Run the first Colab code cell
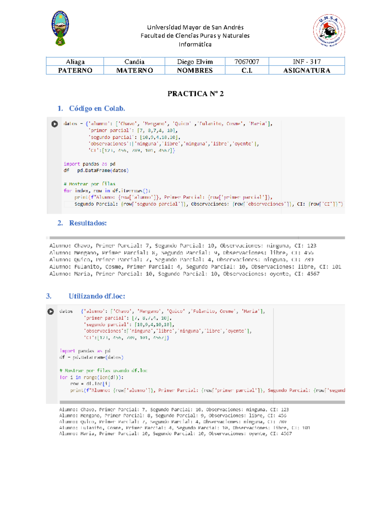Viewport: 391px width, 506px height. (54, 124)
